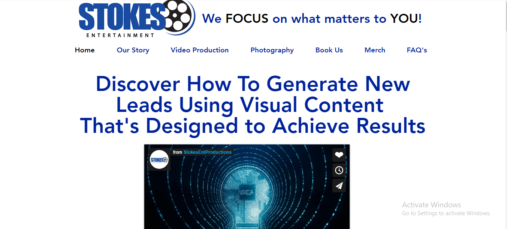Click the 'Discover How To Generate New' headline
Viewport: 507px width, 229px height.
point(253,84)
